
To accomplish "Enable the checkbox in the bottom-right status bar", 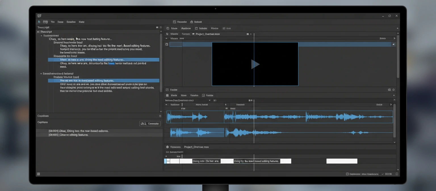I will point(347,174).
